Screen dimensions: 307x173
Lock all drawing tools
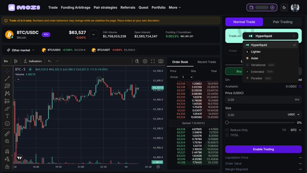coord(7,167)
